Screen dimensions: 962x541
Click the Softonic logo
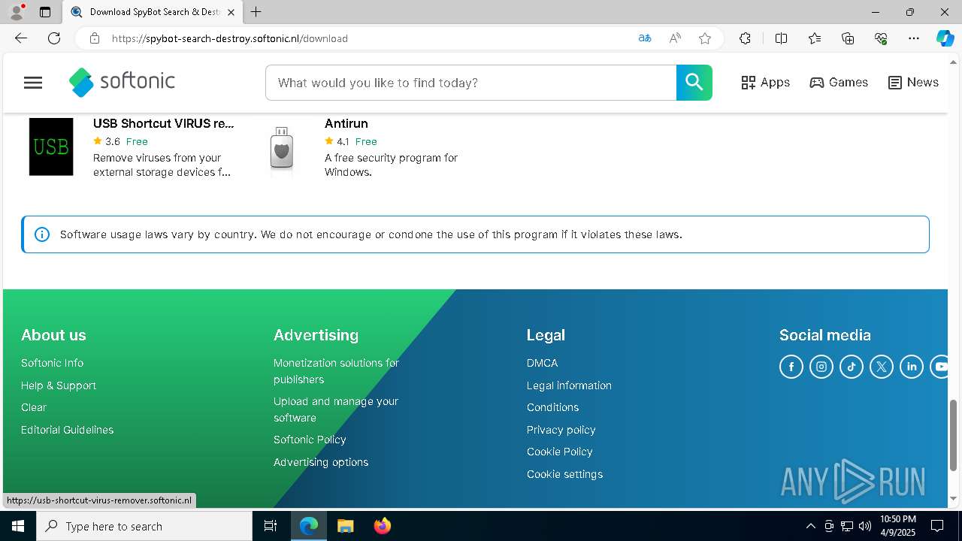[x=122, y=83]
